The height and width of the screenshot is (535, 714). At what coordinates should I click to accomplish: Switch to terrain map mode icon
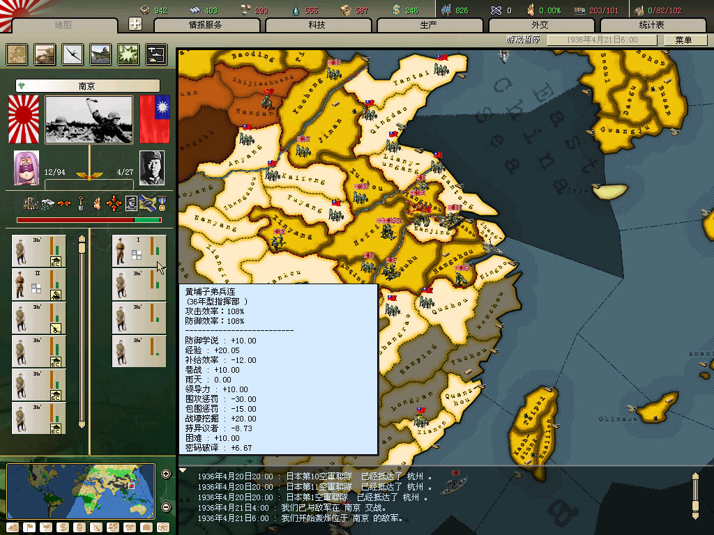[x=13, y=527]
